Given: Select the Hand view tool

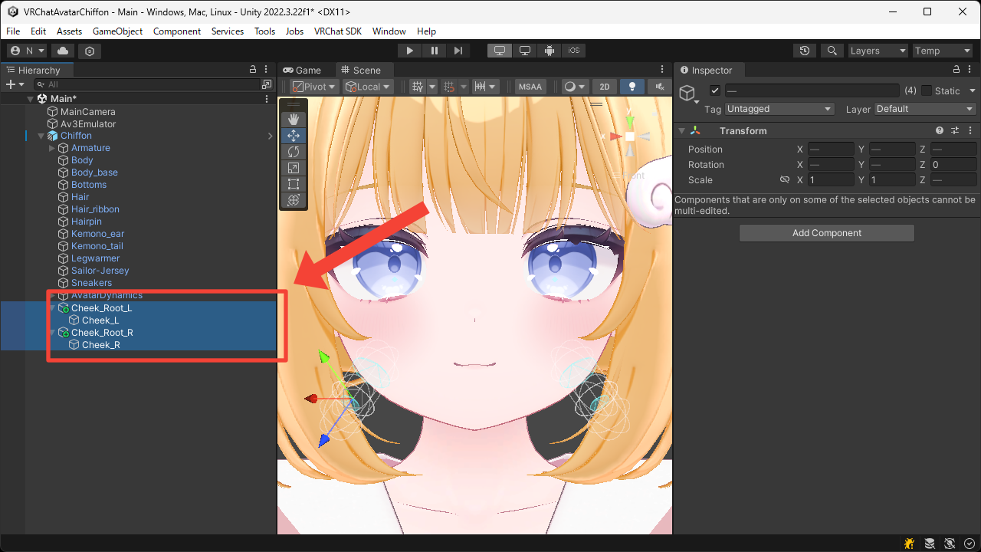Looking at the screenshot, I should pyautogui.click(x=293, y=119).
